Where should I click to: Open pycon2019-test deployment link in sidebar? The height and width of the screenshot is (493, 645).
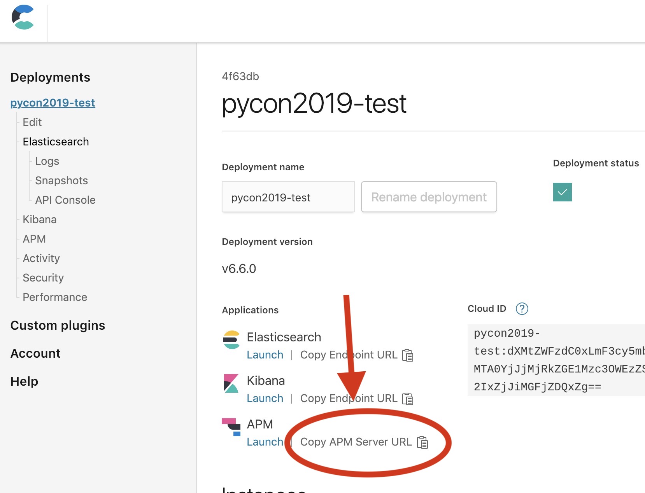(53, 103)
